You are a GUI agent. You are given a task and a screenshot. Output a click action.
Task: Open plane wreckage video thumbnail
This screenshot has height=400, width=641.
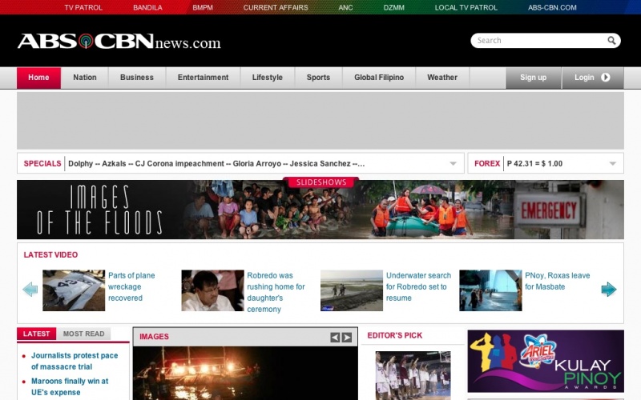point(74,290)
